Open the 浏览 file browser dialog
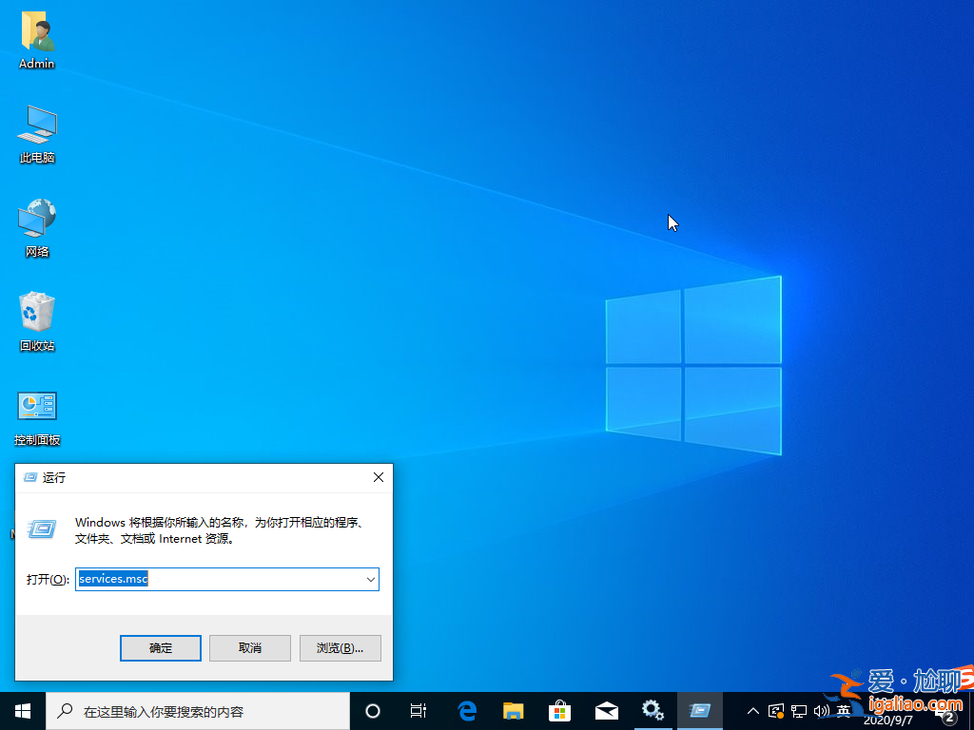 (x=340, y=647)
